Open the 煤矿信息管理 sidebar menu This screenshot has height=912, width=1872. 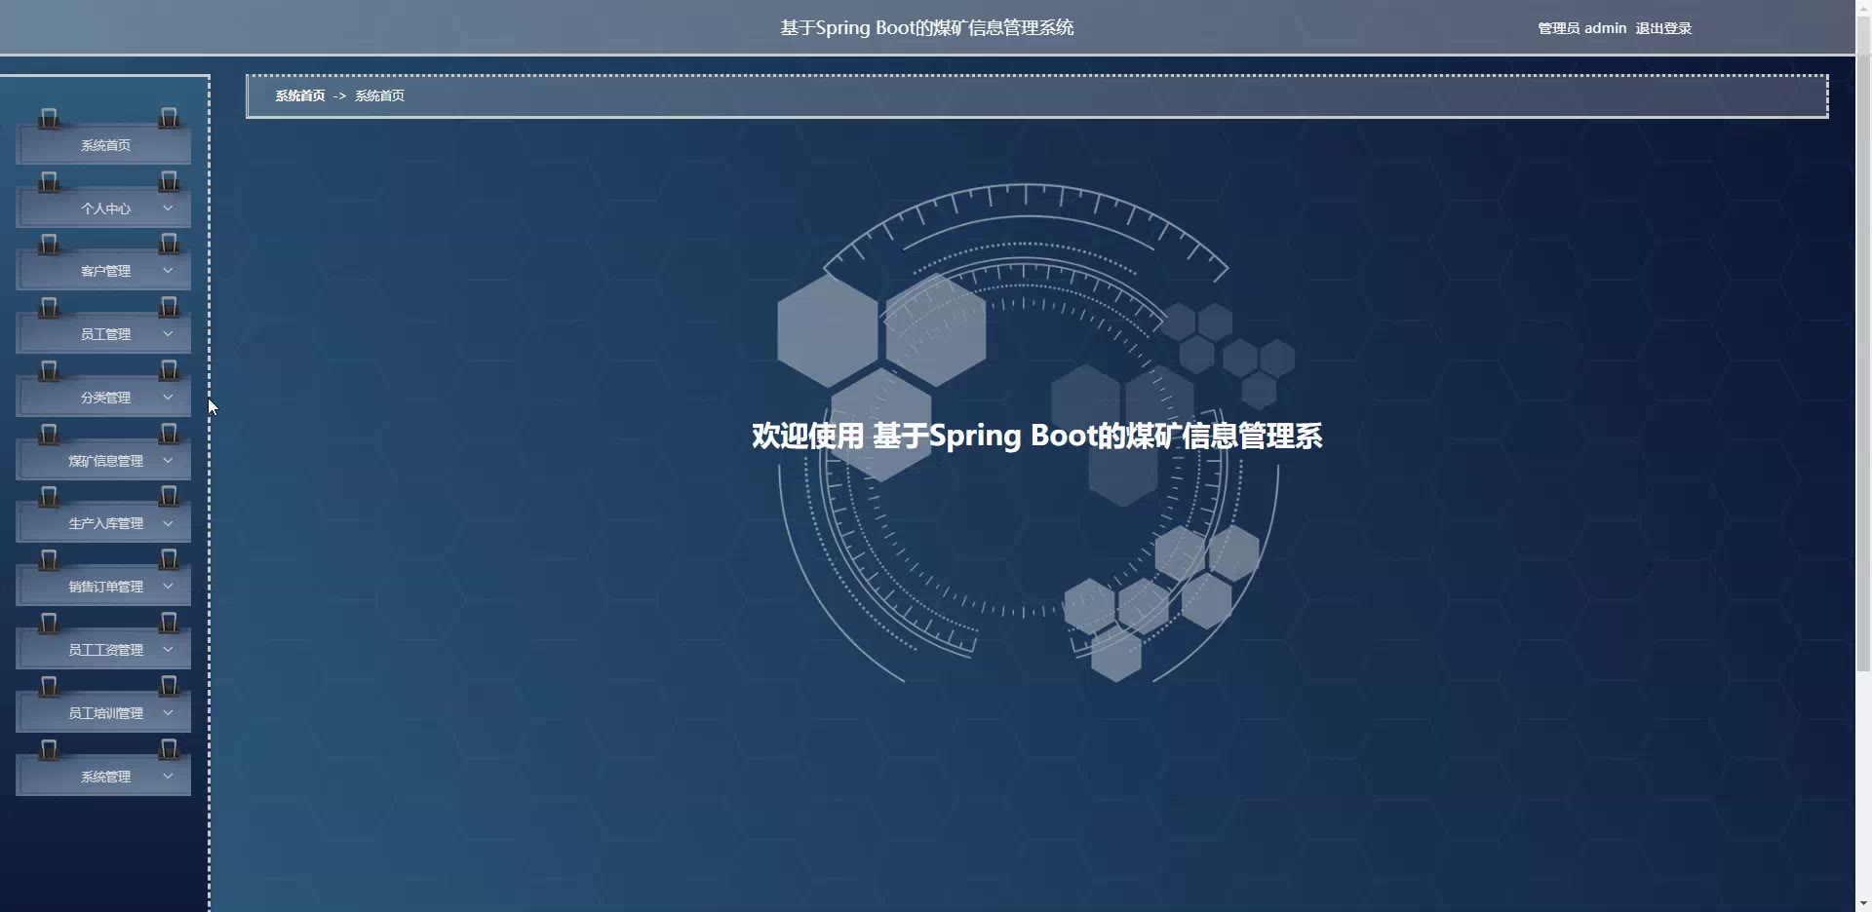pyautogui.click(x=103, y=461)
